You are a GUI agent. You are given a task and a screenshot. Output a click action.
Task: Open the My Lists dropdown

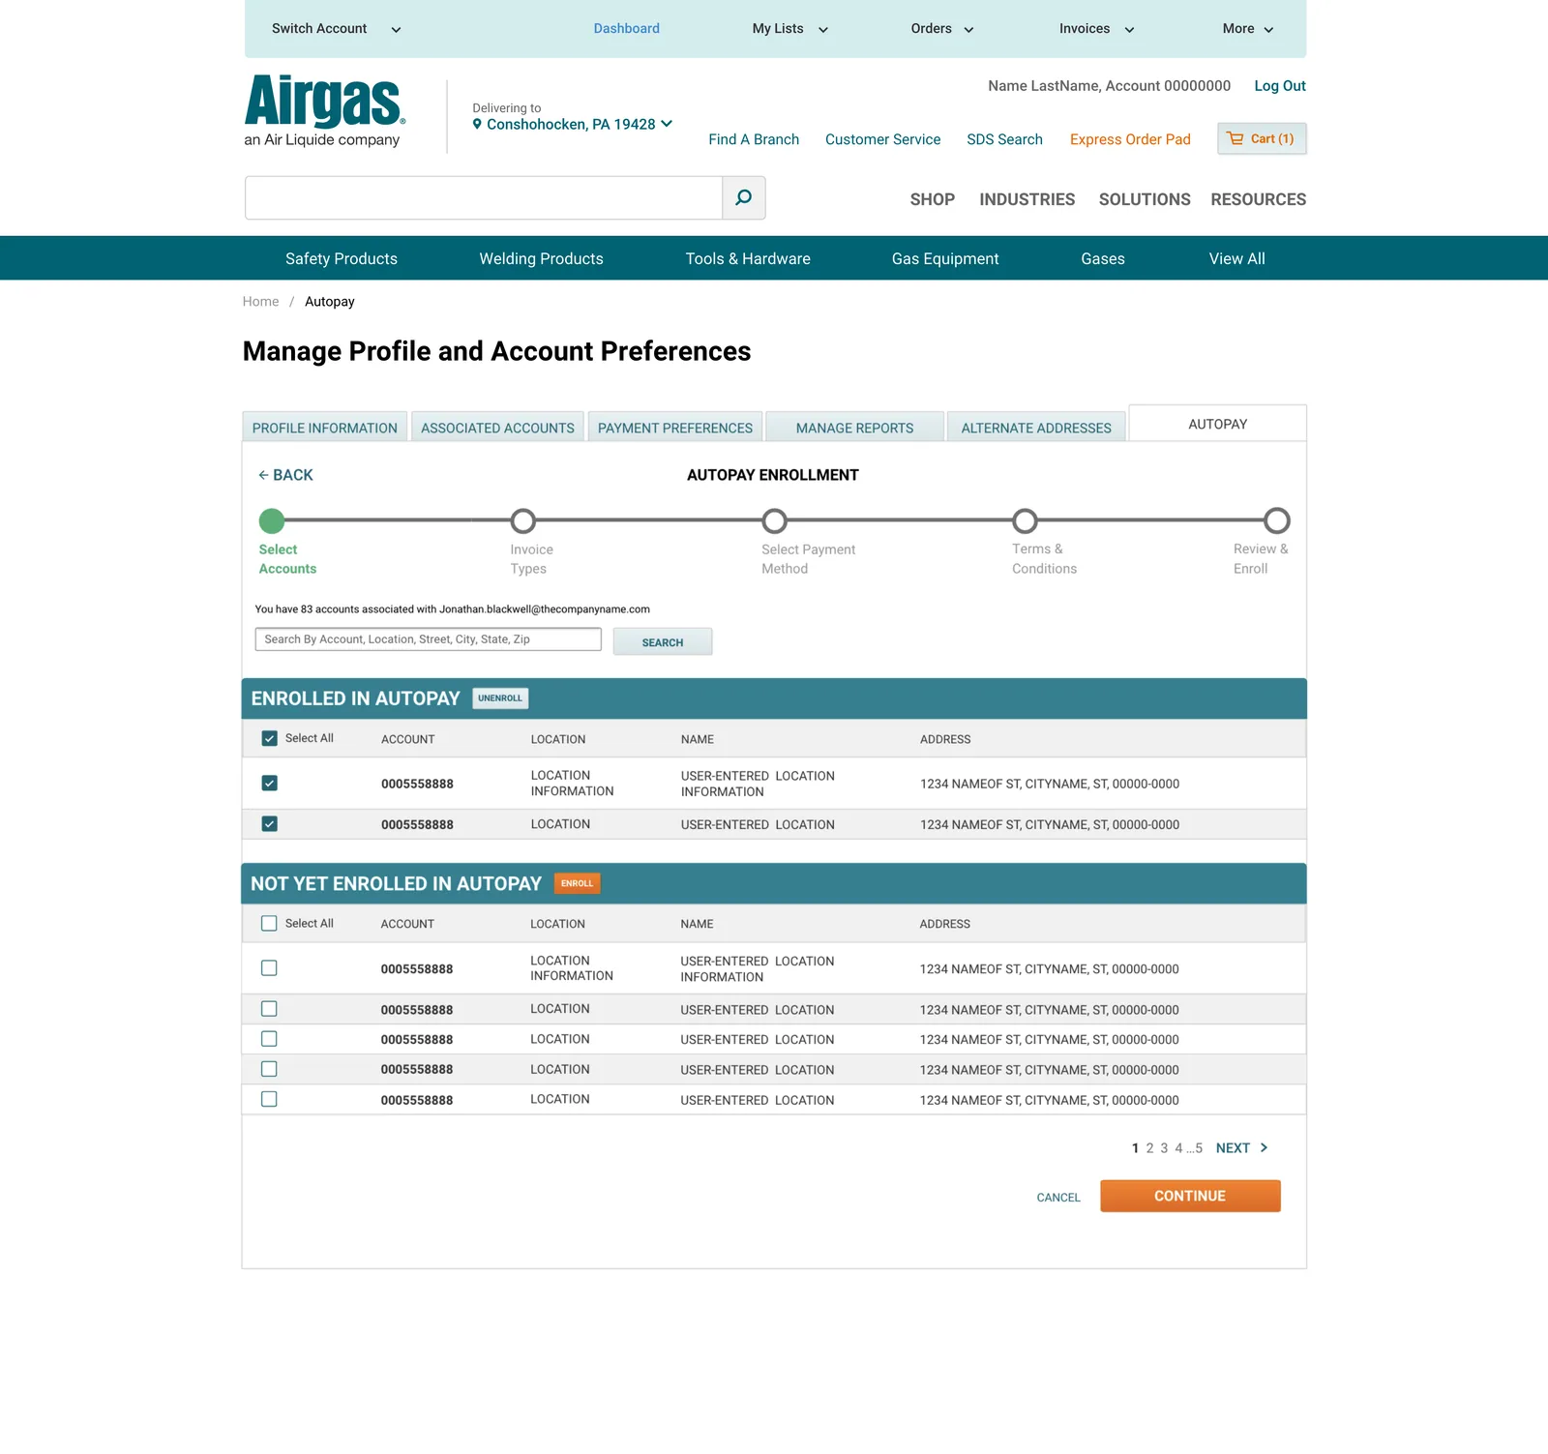[789, 29]
